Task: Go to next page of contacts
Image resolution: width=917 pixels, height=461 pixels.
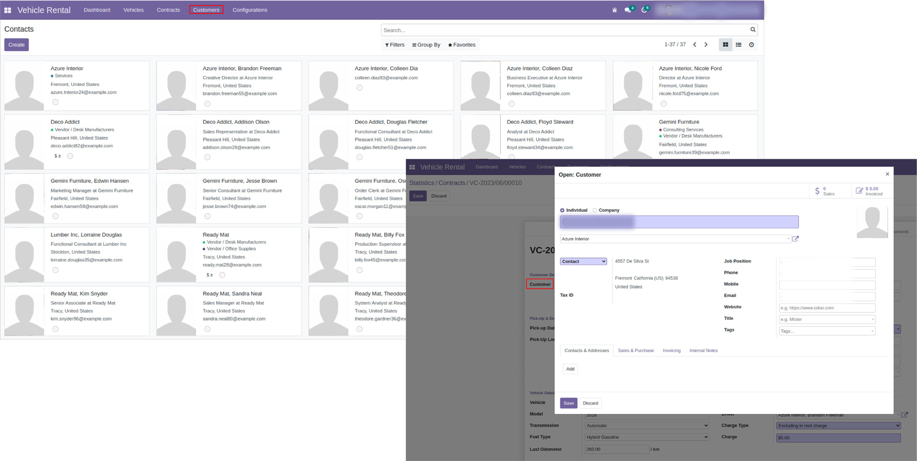Action: (706, 45)
